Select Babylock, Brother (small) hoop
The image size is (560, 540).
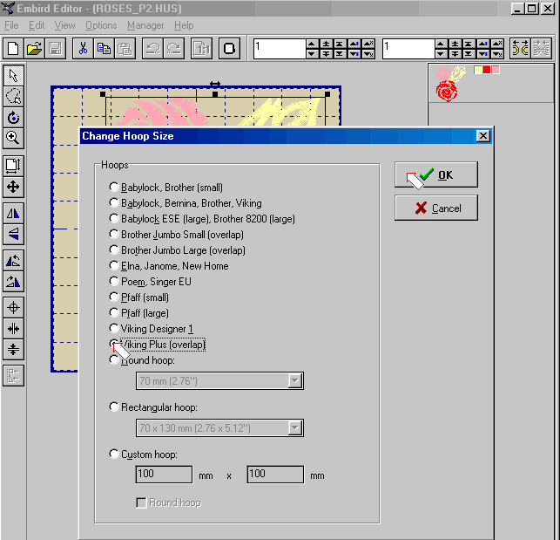(x=166, y=188)
